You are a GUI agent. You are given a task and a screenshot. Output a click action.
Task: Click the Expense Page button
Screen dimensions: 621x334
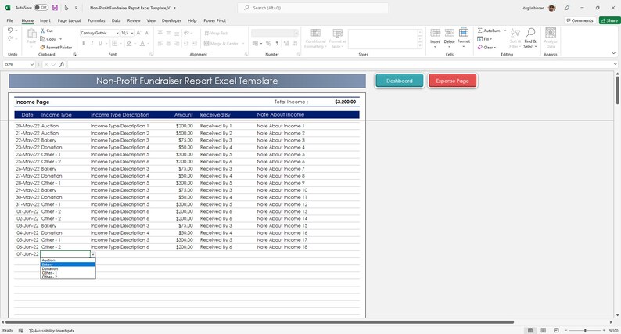tap(452, 81)
